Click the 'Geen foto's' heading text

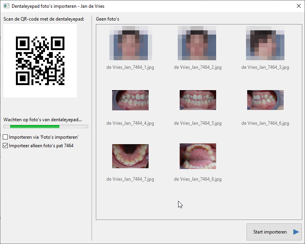[x=107, y=19]
